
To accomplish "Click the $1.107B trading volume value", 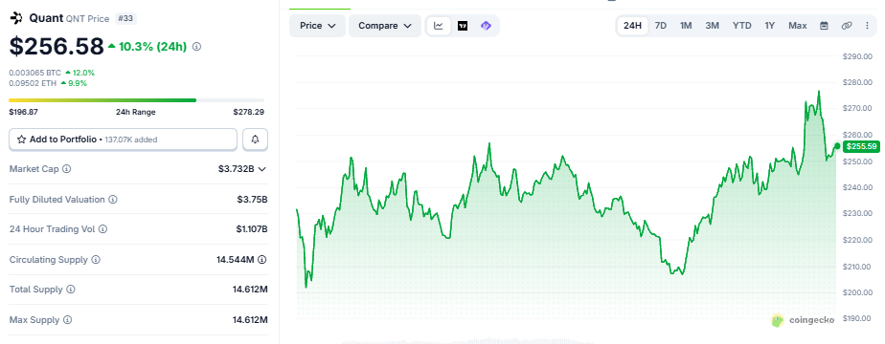I will (x=251, y=229).
